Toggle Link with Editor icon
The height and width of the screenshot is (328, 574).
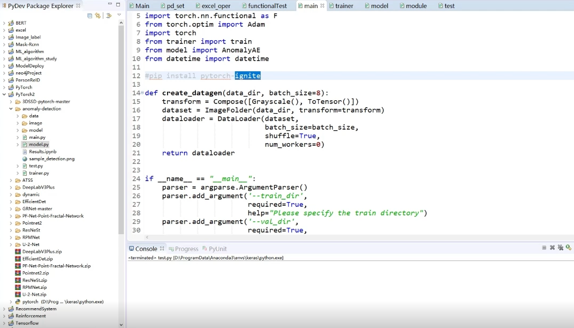[x=98, y=16]
